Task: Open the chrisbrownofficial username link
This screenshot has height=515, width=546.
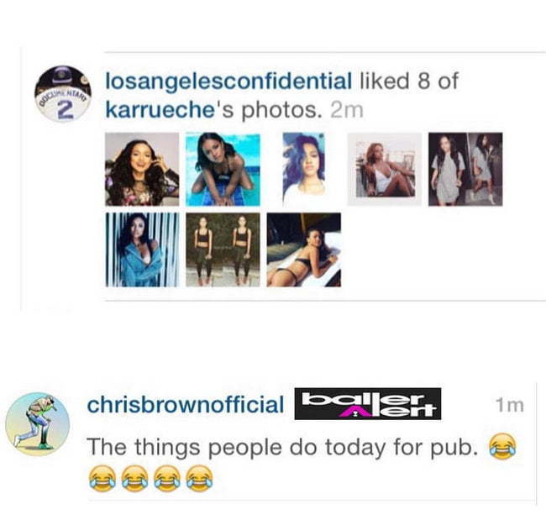Action: [x=186, y=405]
